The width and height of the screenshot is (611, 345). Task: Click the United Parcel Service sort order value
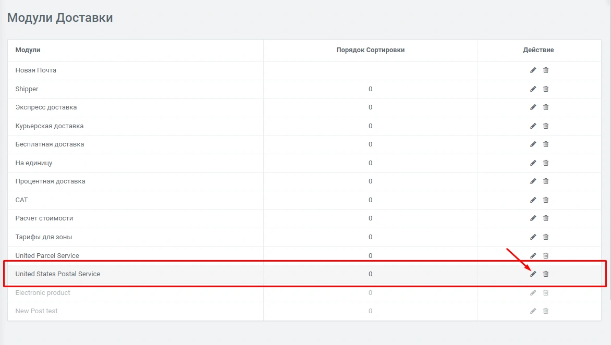point(370,256)
